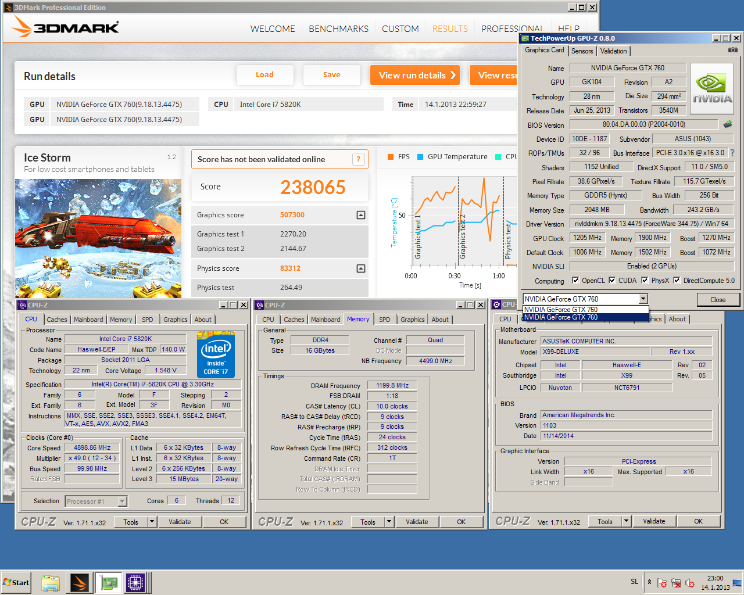Take a GPU-Z screenshot with camera icon

click(733, 50)
